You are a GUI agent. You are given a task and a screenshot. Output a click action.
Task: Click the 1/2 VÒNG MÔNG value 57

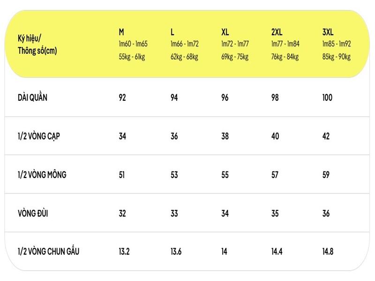pos(275,175)
